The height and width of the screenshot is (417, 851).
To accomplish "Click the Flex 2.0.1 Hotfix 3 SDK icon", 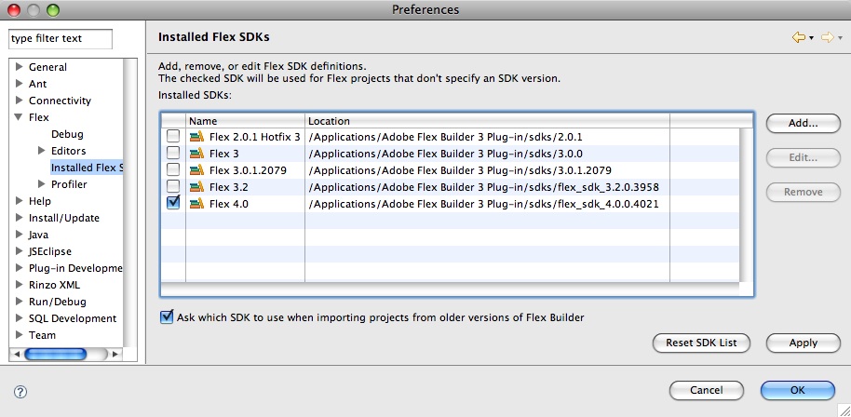I will pyautogui.click(x=197, y=137).
